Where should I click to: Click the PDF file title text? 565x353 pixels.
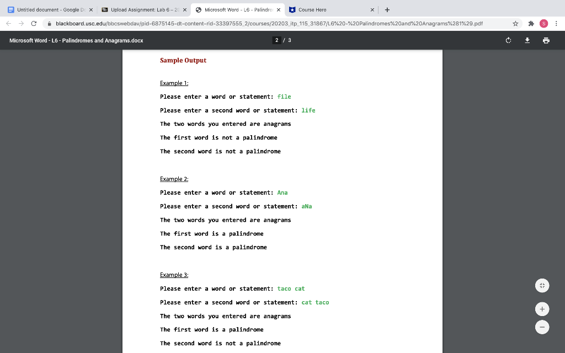click(x=76, y=40)
